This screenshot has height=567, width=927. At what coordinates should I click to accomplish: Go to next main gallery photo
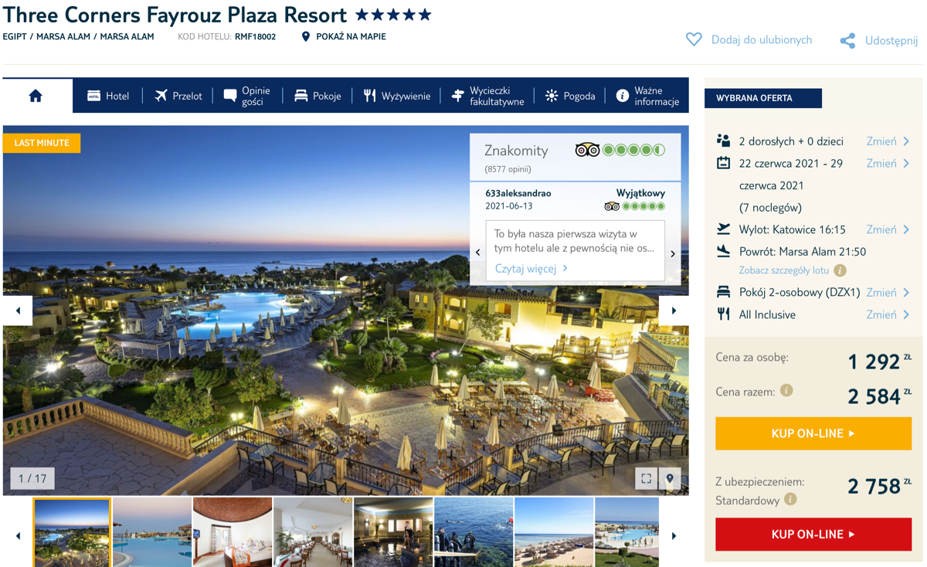(674, 311)
